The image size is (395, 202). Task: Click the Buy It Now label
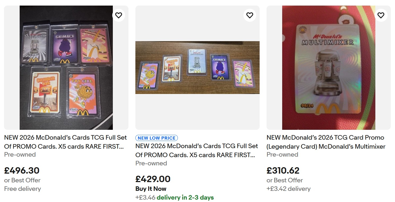[x=151, y=189]
